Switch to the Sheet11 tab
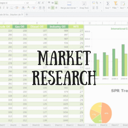 47,125
